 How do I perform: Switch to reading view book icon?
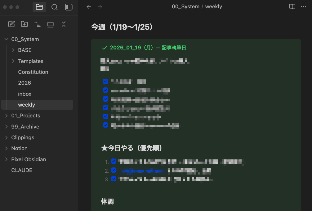point(292,7)
